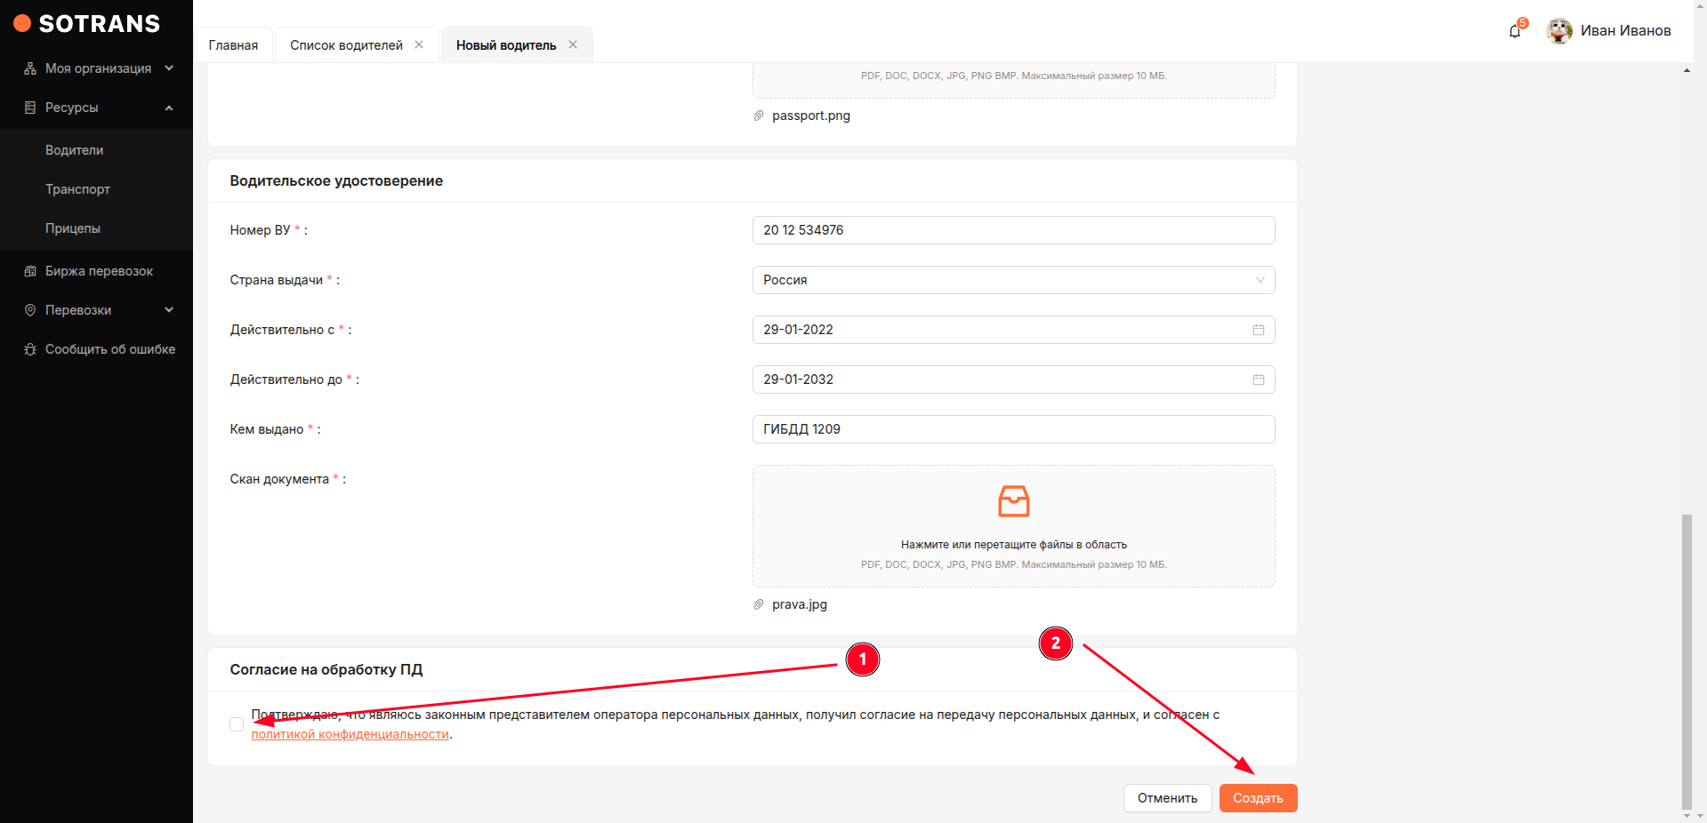Click the inbox upload icon for license scan
Viewport: 1707px width, 823px height.
(x=1013, y=501)
